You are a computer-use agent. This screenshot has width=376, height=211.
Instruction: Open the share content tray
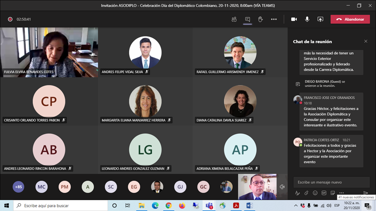320,19
